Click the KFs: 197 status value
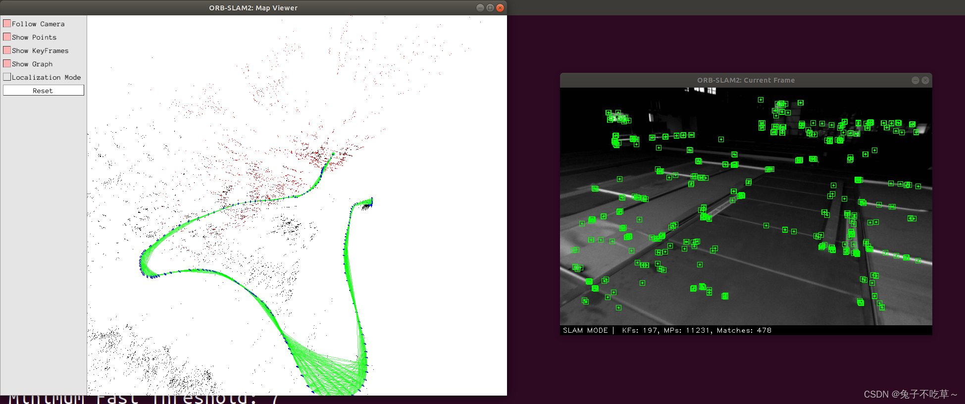 [x=640, y=330]
